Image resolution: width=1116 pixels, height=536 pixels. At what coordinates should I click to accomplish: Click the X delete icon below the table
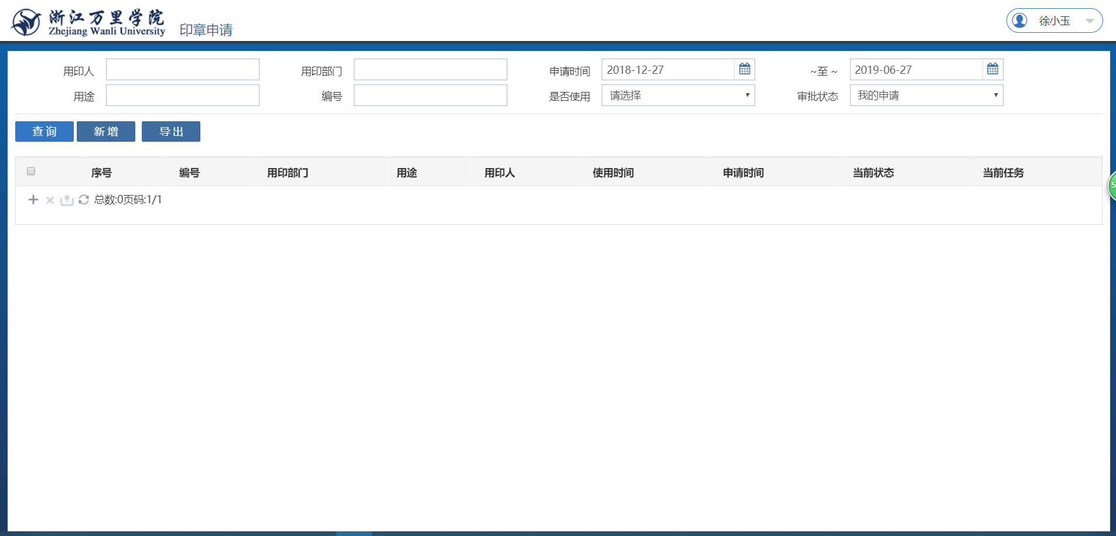pyautogui.click(x=50, y=200)
